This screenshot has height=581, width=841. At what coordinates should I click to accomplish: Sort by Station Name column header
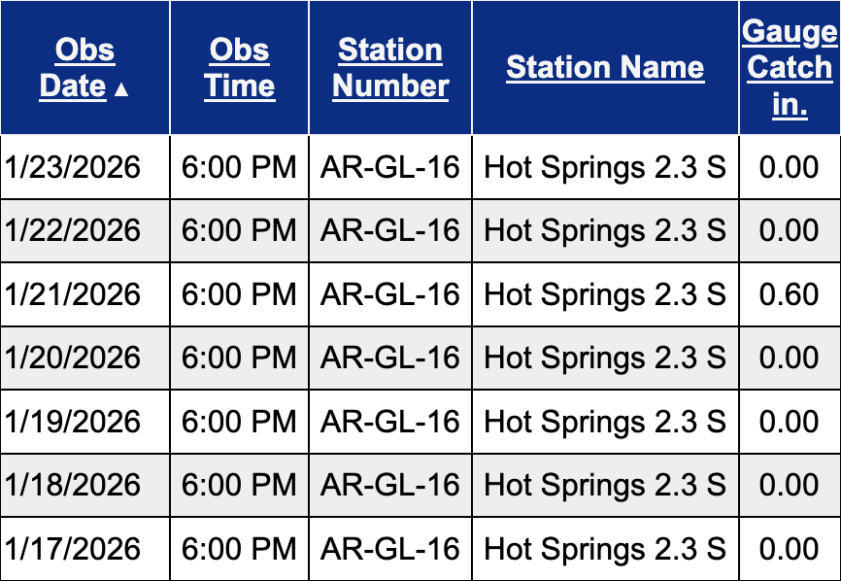pyautogui.click(x=605, y=67)
